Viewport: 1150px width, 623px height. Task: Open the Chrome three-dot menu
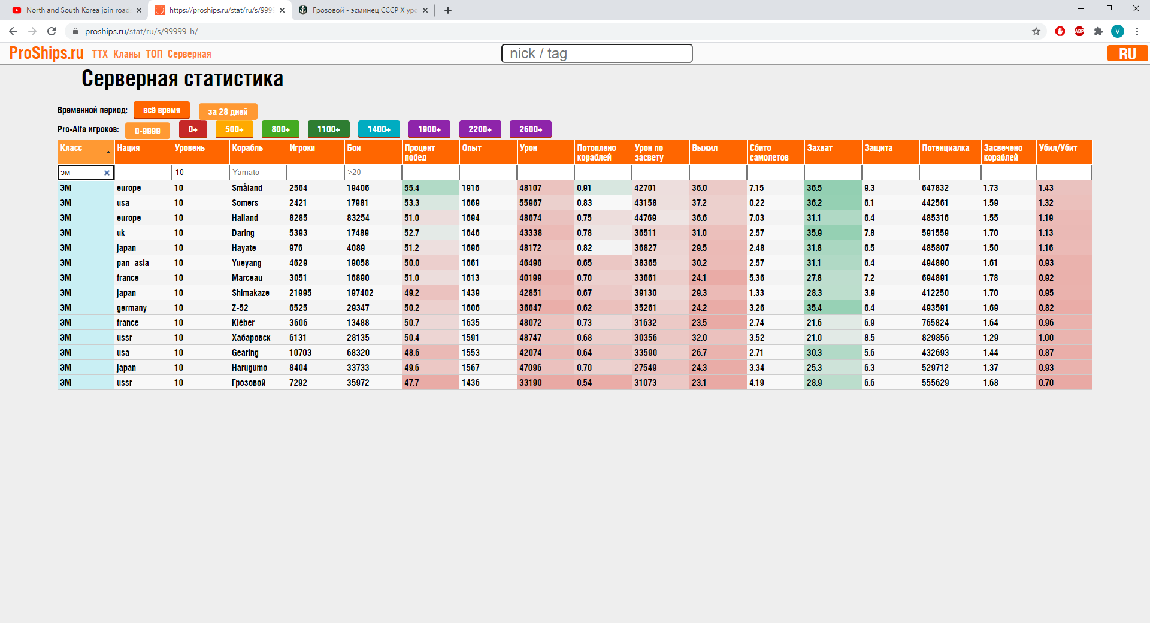click(1137, 31)
